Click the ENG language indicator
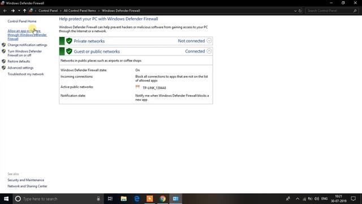The width and height of the screenshot is (362, 204). [x=324, y=199]
